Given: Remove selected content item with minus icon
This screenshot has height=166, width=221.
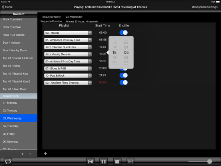Looking at the screenshot, I should pyautogui.click(x=30, y=154).
